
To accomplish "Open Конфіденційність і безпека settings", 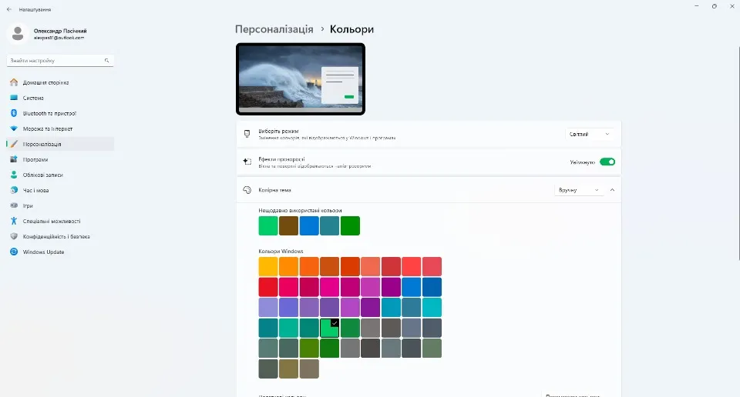I will (55, 236).
